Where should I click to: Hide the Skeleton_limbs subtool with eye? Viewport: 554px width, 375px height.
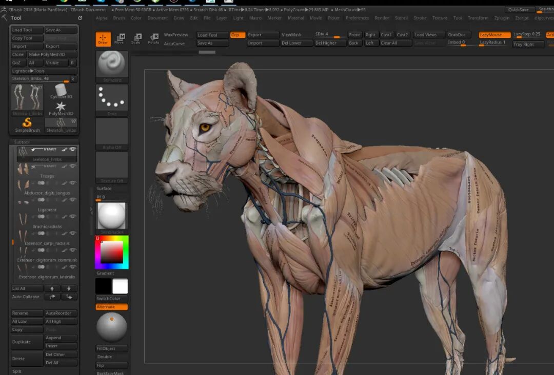[x=73, y=150]
